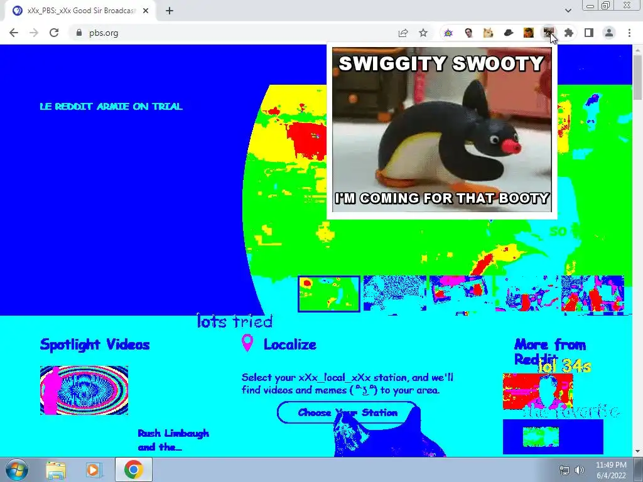Click the More from Reddit heading

click(x=550, y=351)
